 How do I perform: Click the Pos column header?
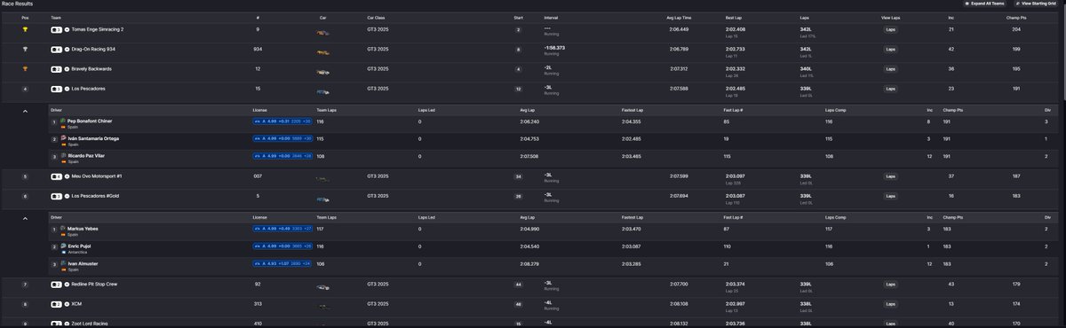(x=25, y=17)
